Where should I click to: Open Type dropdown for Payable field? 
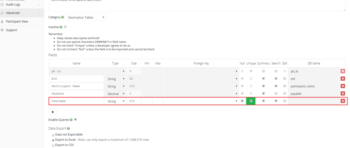click(x=115, y=94)
